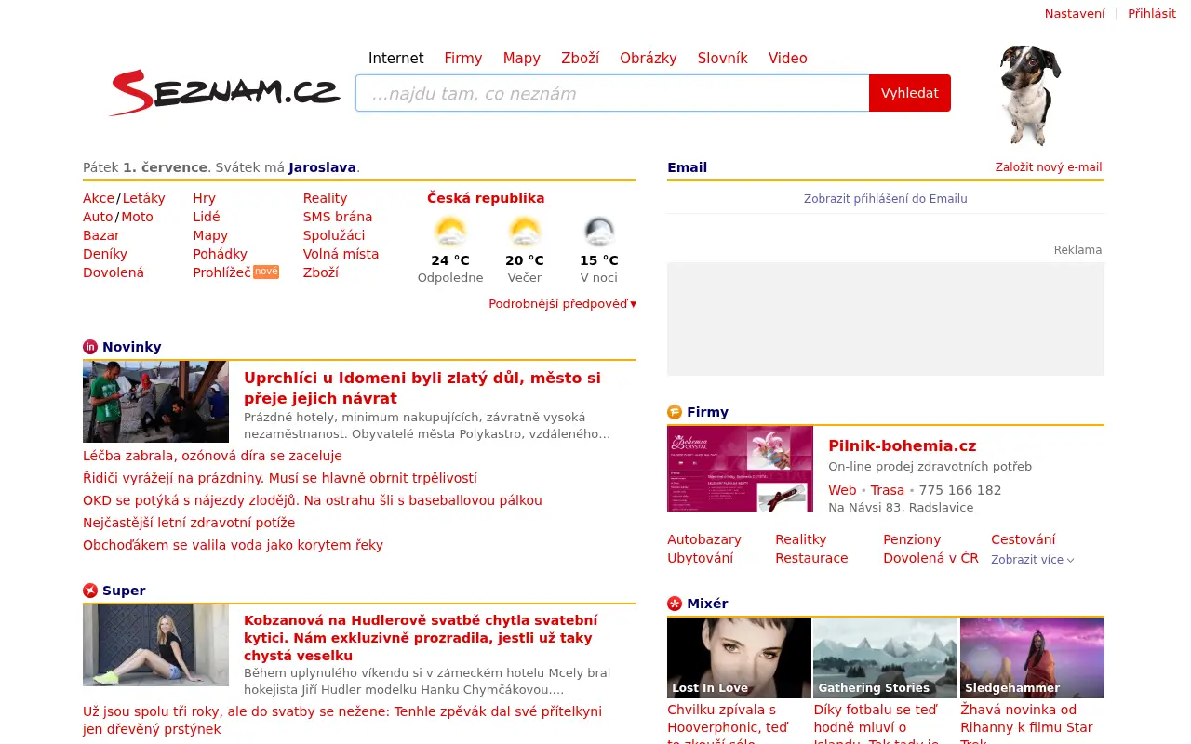Switch to the Firmy search tab
This screenshot has height=744, width=1191.
(463, 58)
